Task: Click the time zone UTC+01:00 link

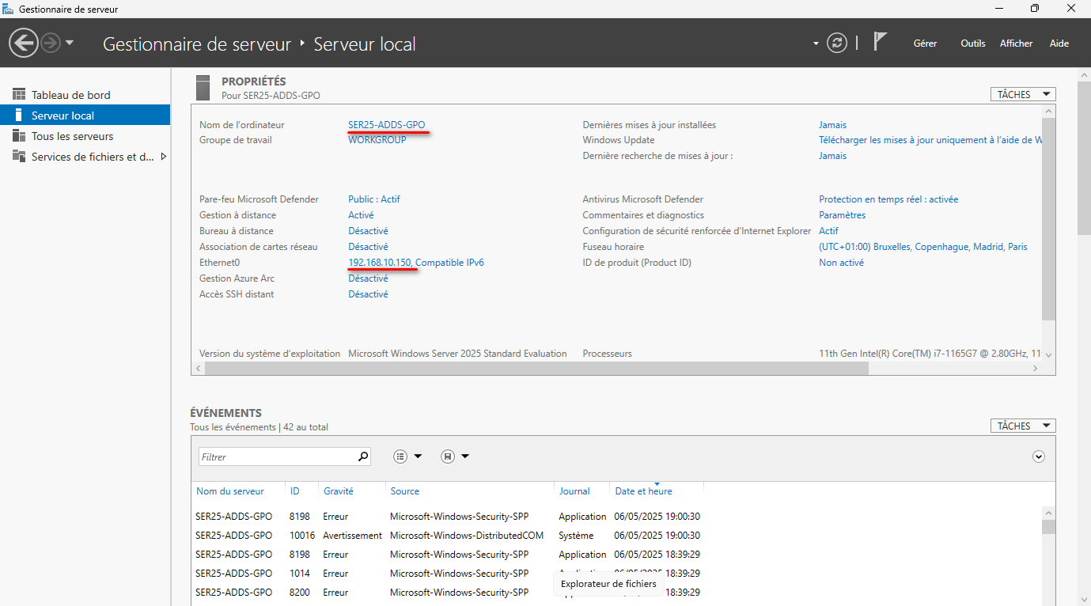Action: 923,247
